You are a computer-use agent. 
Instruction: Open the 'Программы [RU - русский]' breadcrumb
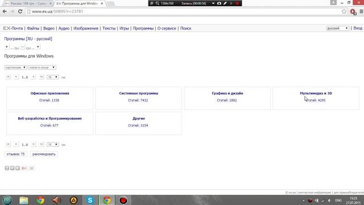[x=28, y=39]
